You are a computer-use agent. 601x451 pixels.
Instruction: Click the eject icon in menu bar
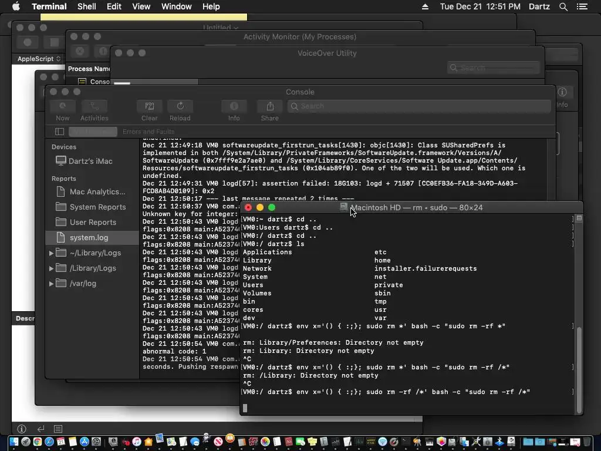tap(425, 6)
